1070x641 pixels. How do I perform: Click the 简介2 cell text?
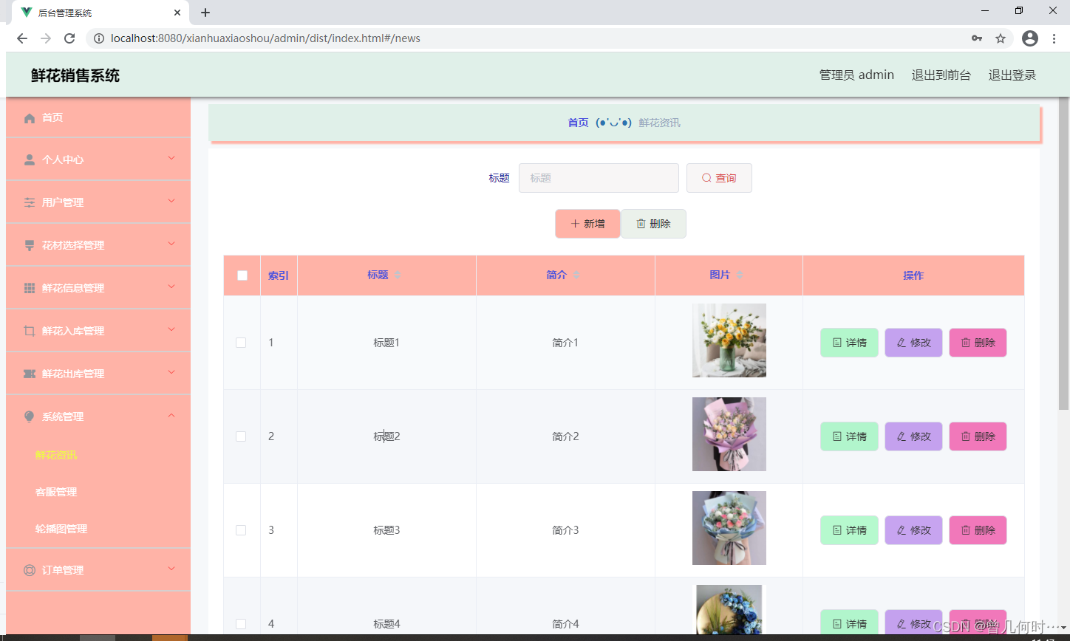(x=565, y=436)
